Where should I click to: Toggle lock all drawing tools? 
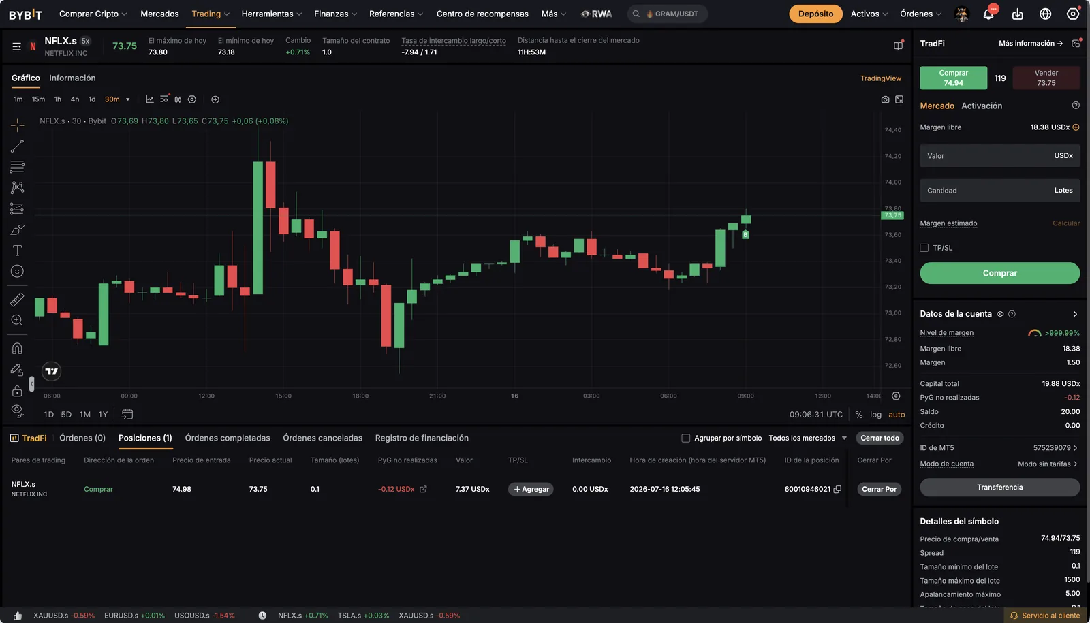point(17,390)
